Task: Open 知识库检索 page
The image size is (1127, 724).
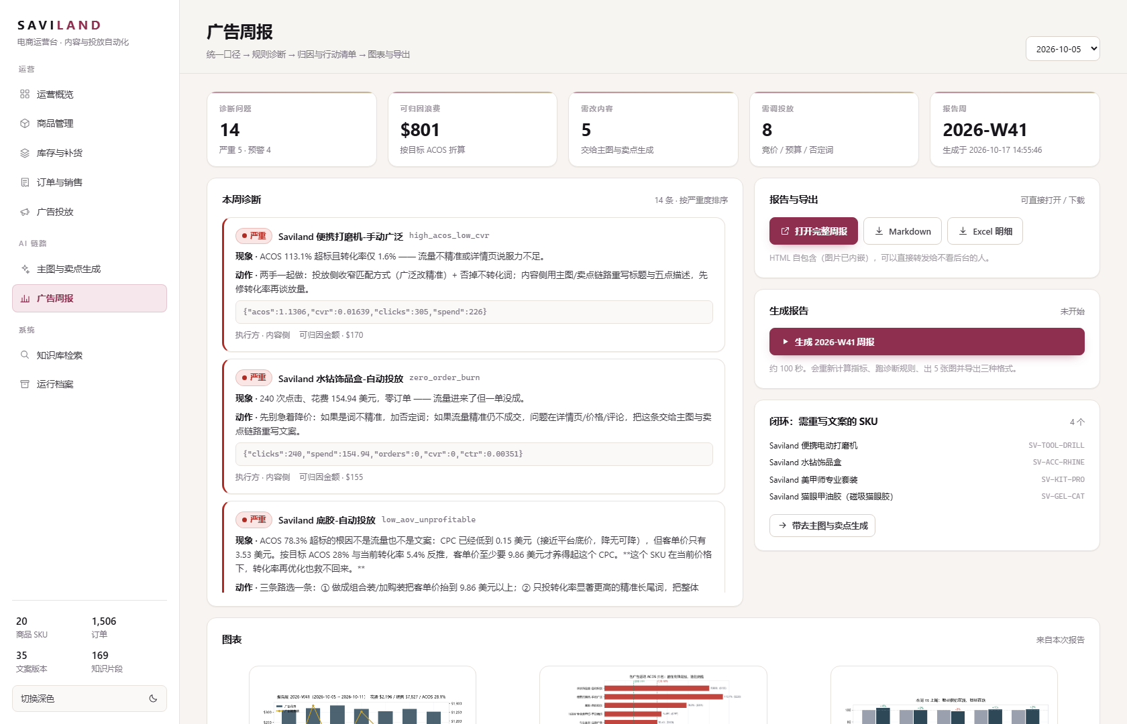Action: 89,355
